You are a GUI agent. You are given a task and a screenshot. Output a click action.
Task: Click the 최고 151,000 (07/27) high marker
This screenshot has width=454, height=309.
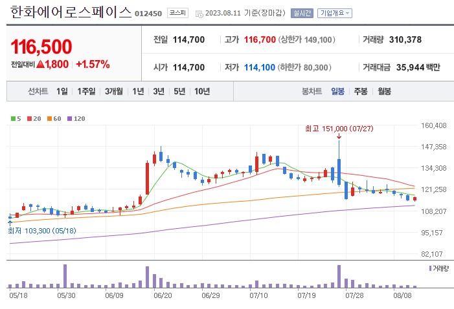[x=339, y=129]
